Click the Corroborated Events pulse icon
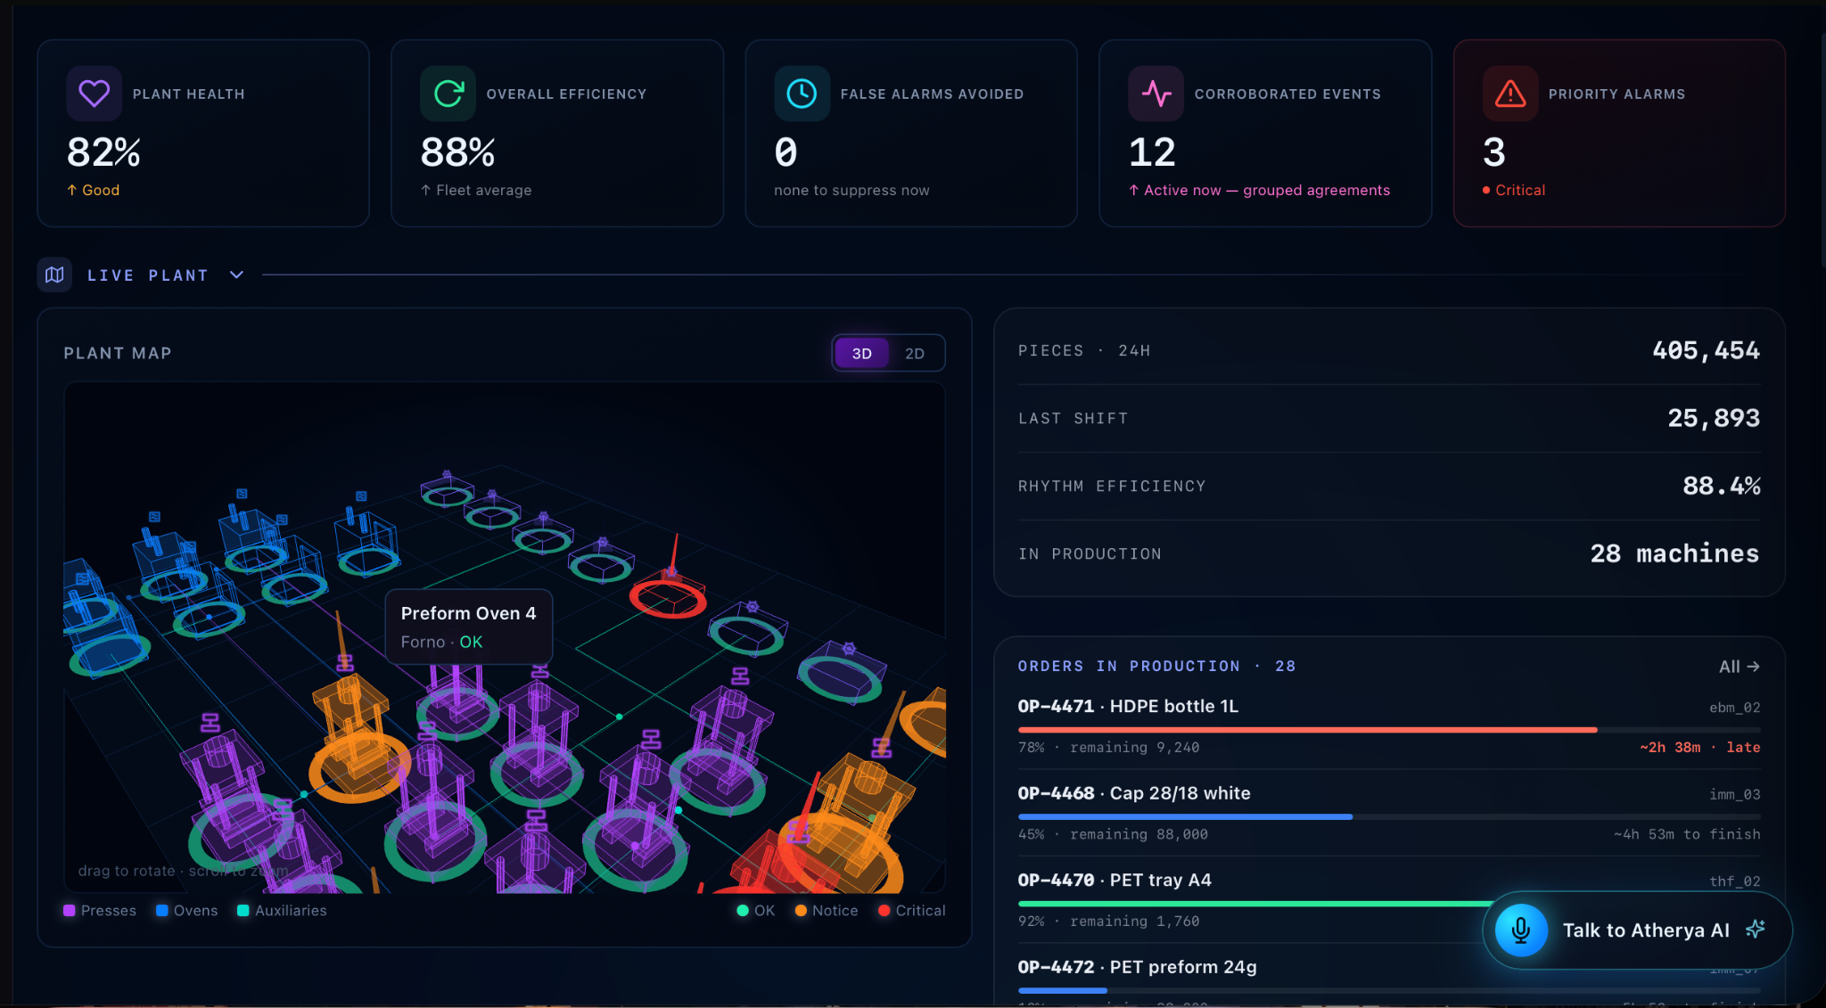1826x1008 pixels. (x=1156, y=94)
